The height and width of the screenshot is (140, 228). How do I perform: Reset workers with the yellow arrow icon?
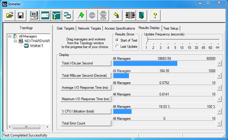pyautogui.click(x=117, y=15)
